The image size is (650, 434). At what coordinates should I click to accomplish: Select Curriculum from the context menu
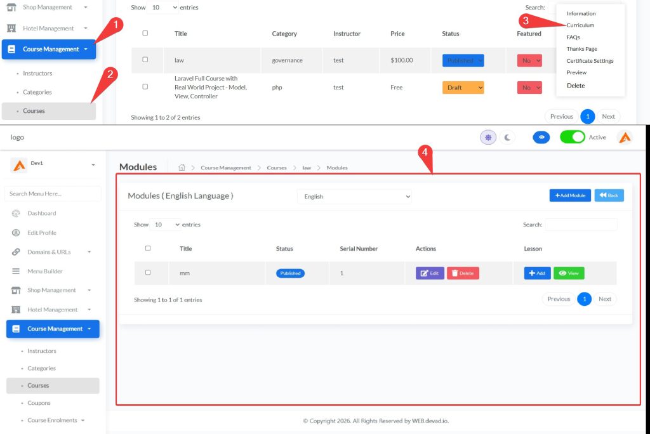(x=580, y=25)
